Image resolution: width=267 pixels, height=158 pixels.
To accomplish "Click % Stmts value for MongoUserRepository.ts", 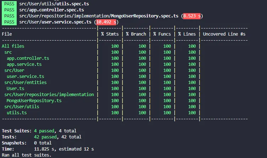I will point(115,101).
